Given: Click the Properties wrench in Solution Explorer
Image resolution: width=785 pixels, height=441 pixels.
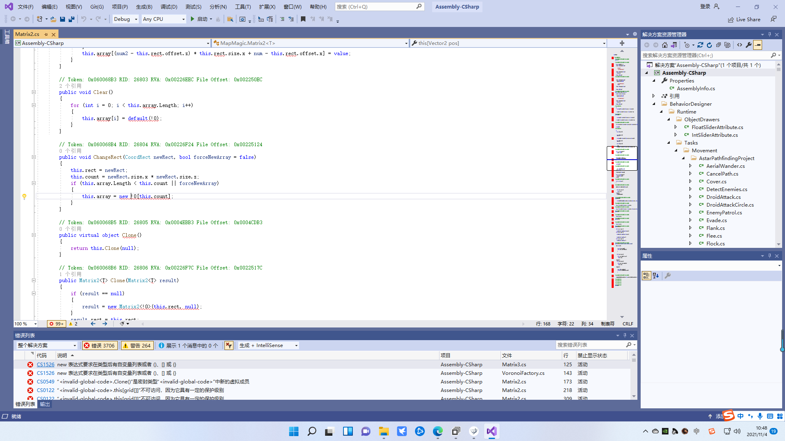Looking at the screenshot, I should [x=749, y=45].
